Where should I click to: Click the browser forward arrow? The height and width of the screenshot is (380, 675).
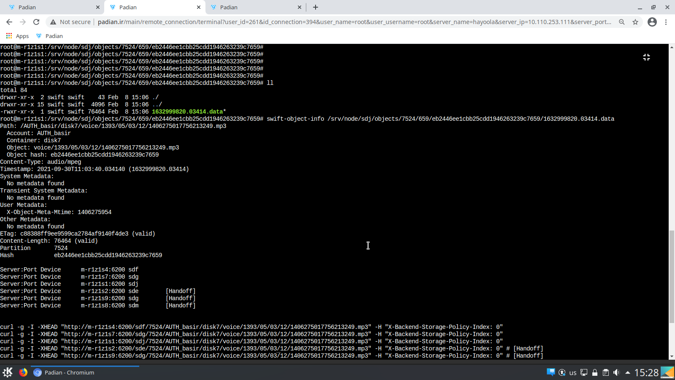tap(23, 22)
